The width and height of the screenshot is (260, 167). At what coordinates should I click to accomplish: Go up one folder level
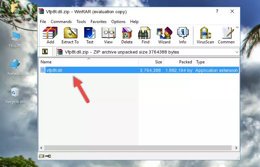coord(45,51)
